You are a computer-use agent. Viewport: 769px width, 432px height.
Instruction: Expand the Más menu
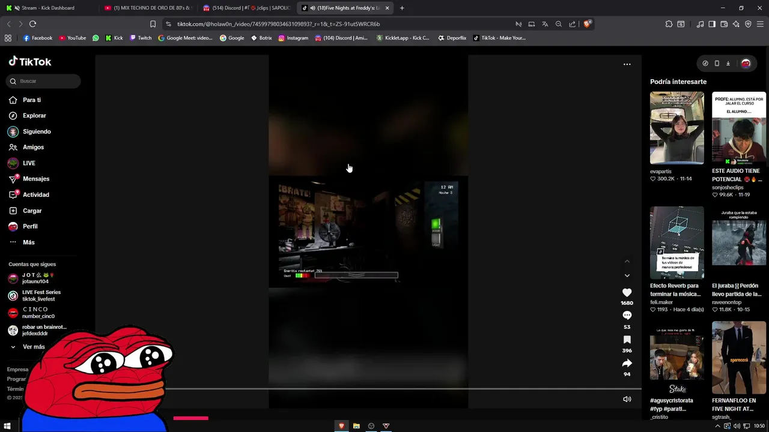(29, 242)
